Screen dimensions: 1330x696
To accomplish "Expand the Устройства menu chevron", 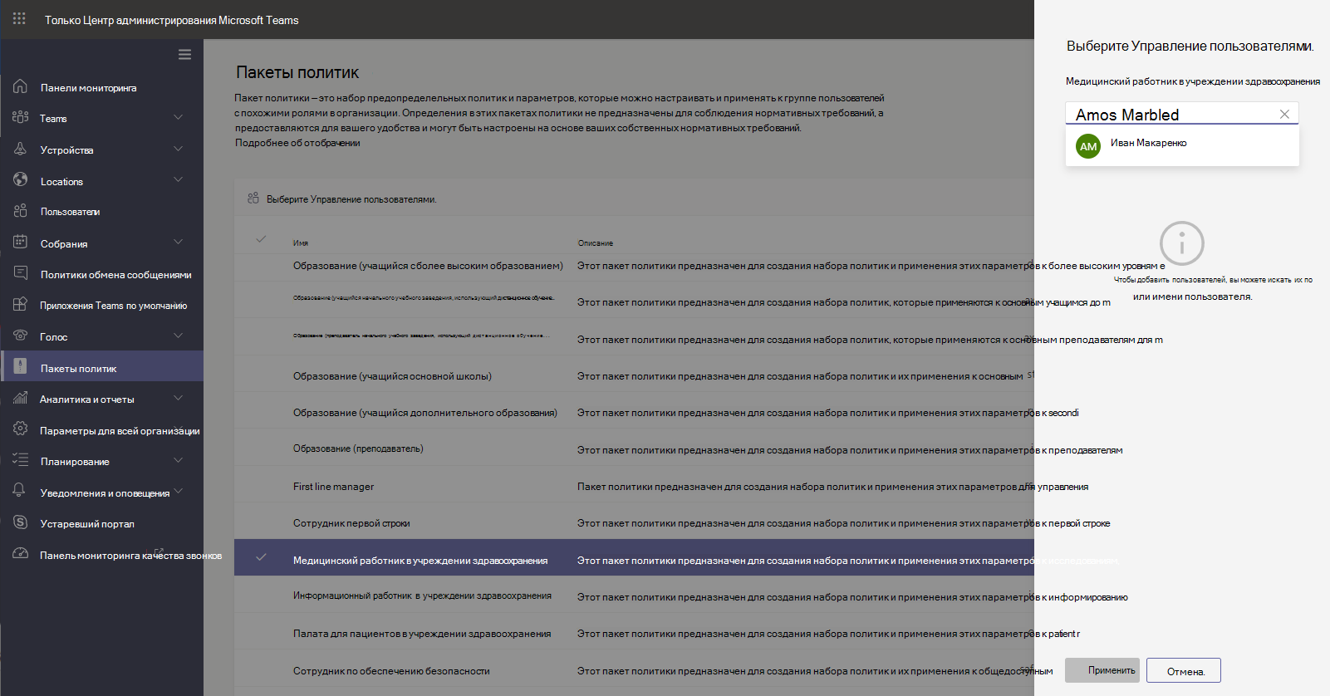I will point(178,149).
